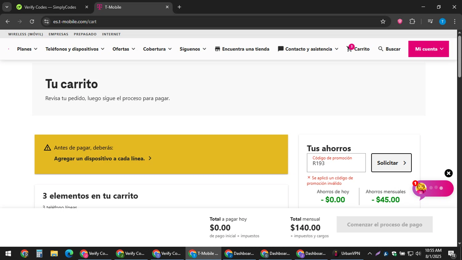This screenshot has width=462, height=260.
Task: Dismiss the chat bubble with black X
Action: point(448,173)
